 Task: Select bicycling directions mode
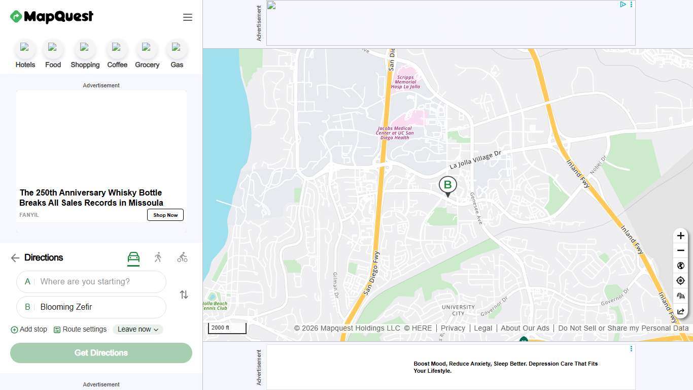(x=182, y=257)
